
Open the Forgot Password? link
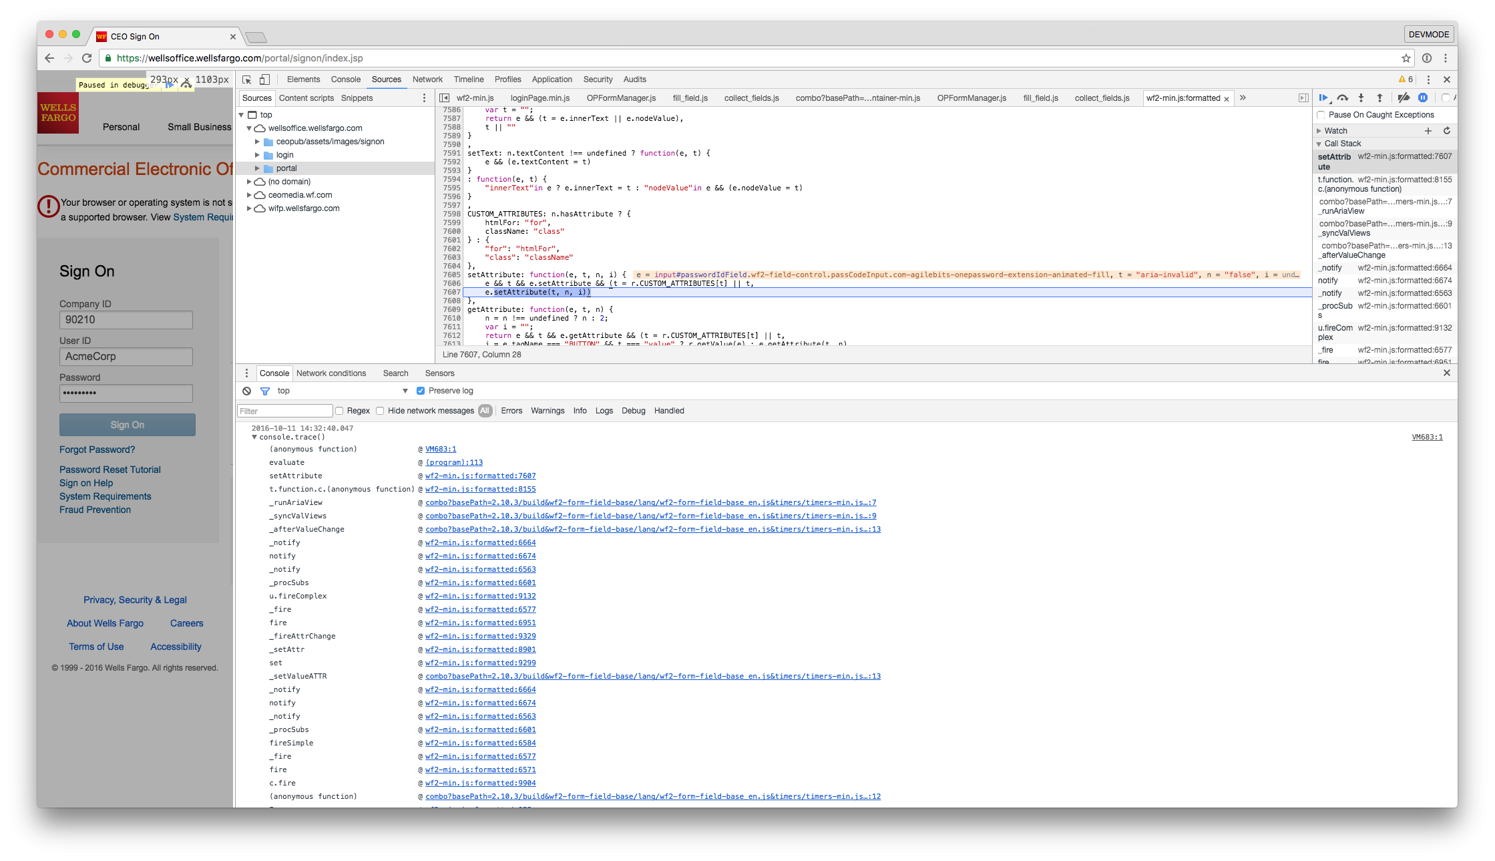(x=97, y=450)
